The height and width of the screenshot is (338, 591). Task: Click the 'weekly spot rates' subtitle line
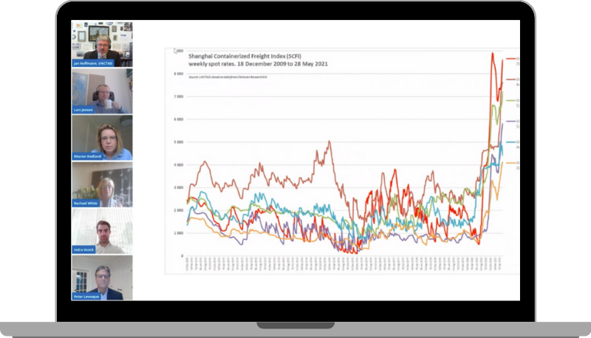tap(258, 64)
